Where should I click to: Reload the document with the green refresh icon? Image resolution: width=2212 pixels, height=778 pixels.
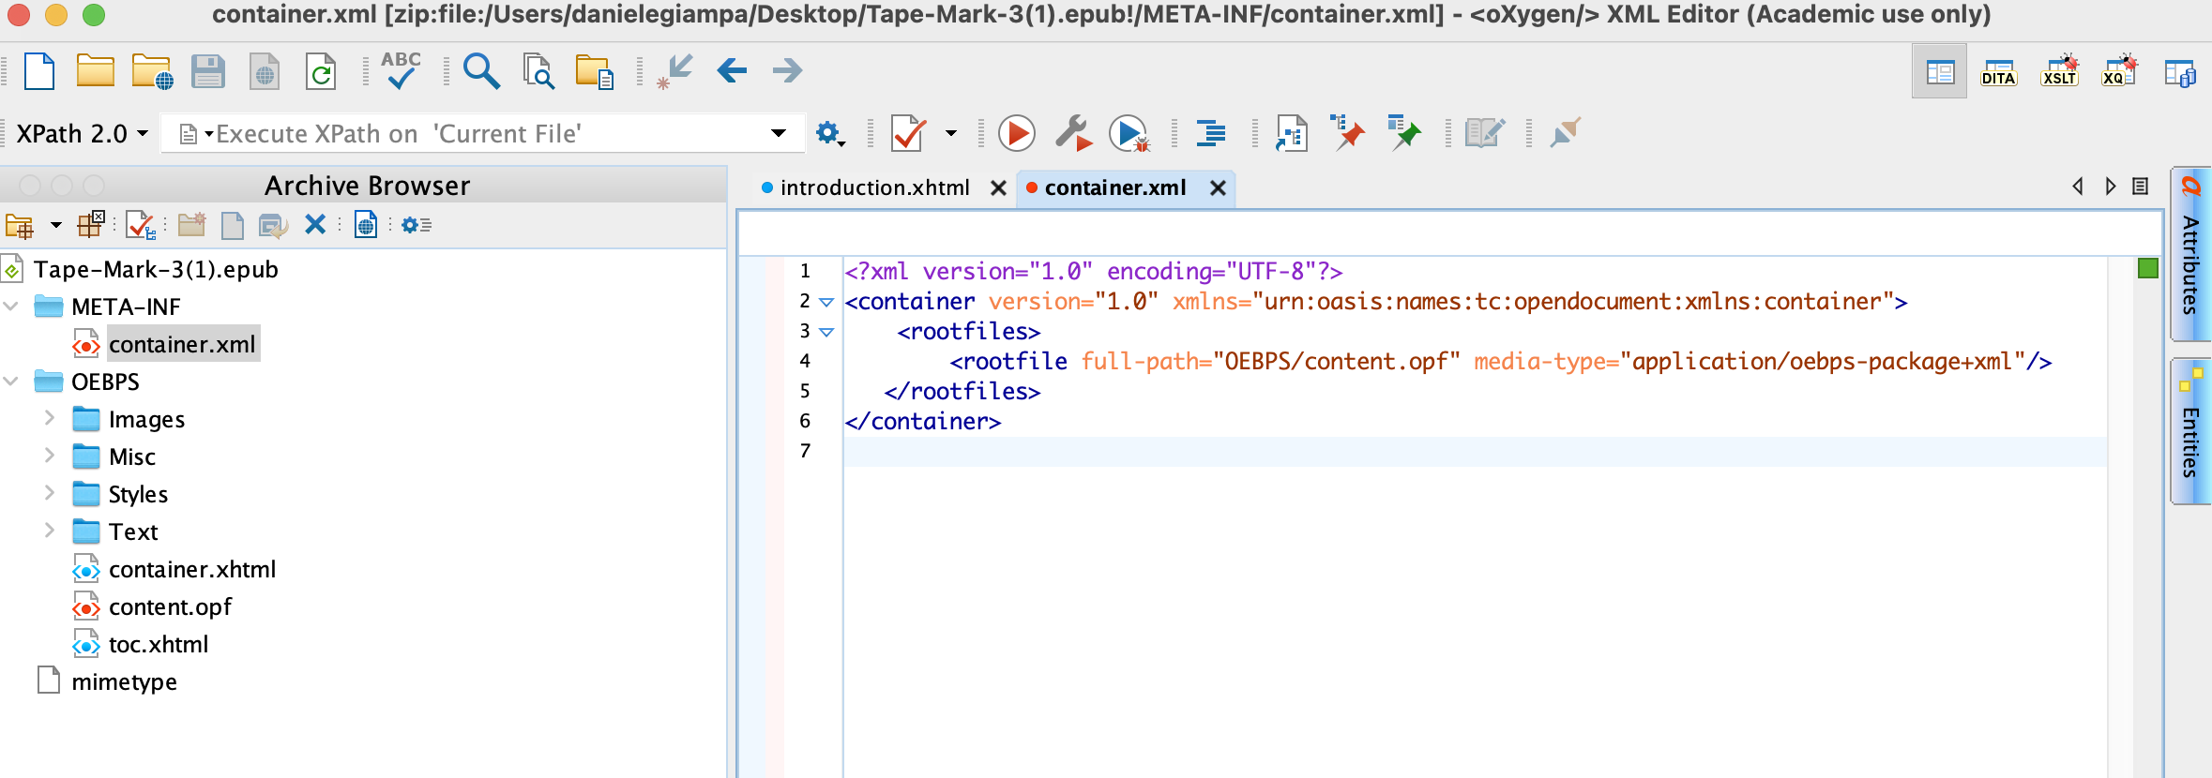click(x=321, y=71)
